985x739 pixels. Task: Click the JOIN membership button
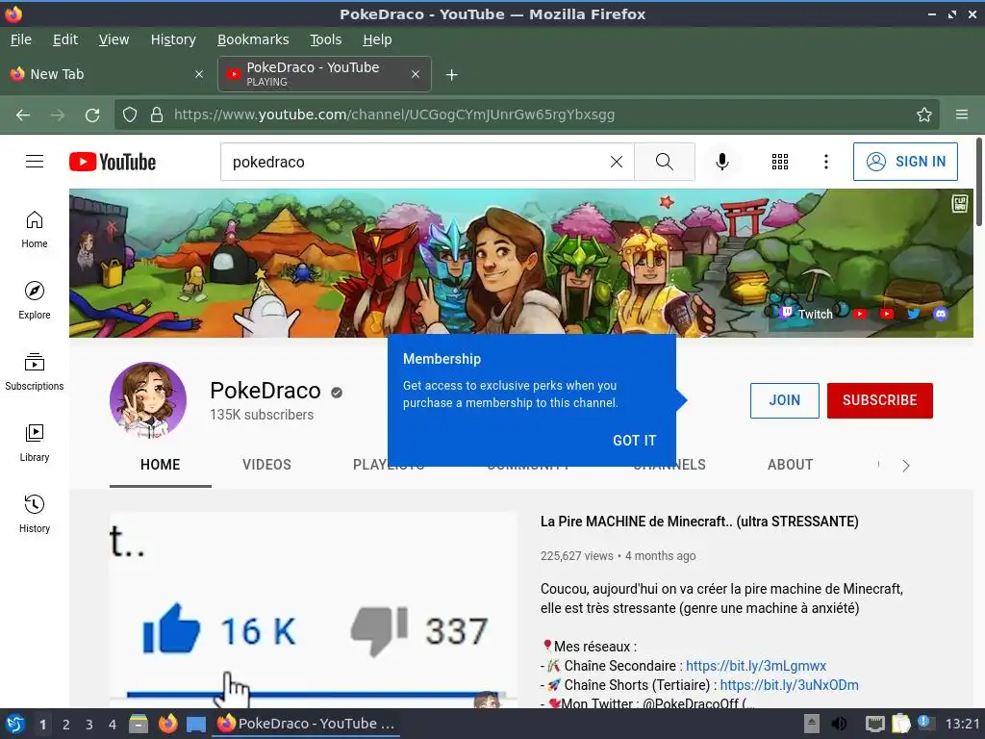click(785, 400)
